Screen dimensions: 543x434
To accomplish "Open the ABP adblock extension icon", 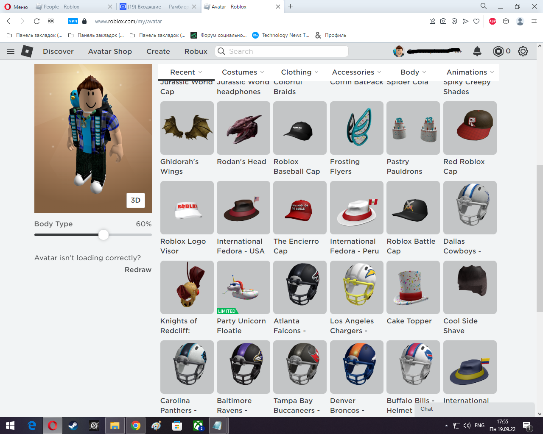I will pyautogui.click(x=493, y=21).
